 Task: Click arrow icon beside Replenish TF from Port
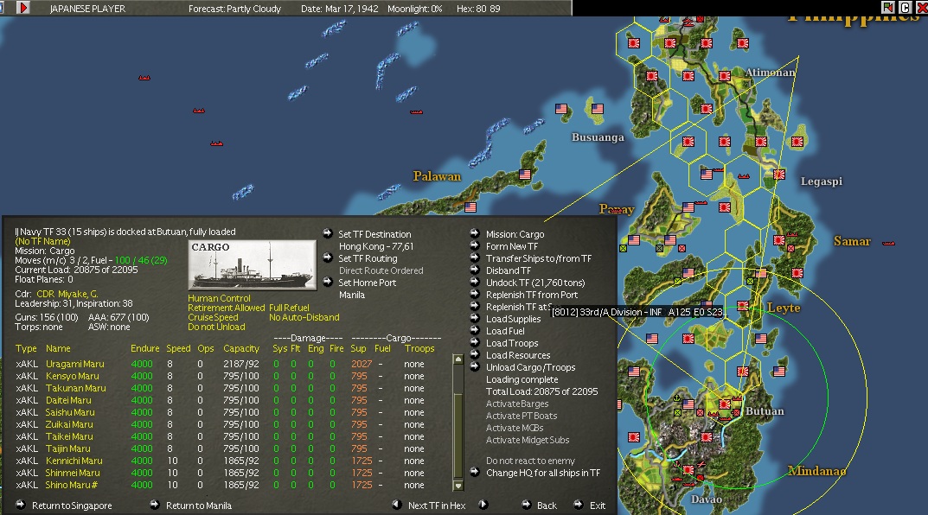click(x=475, y=294)
